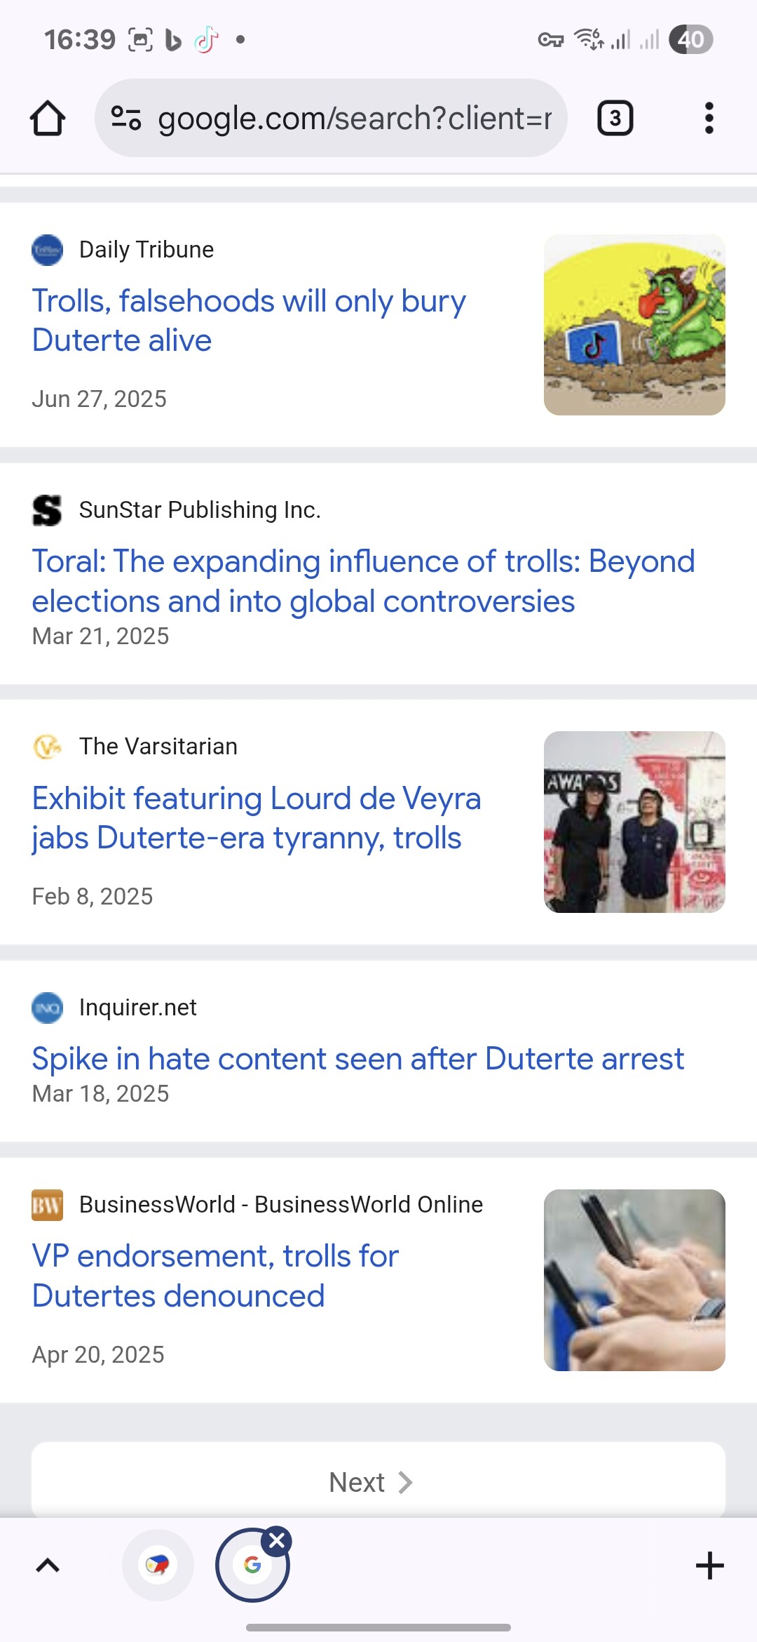This screenshot has height=1642, width=757.
Task: Expand the tab group with up chevron
Action: [x=48, y=1566]
